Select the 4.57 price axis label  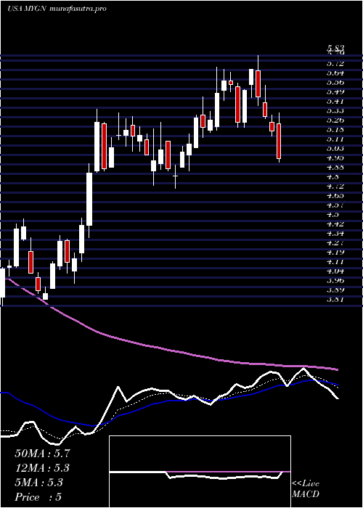click(335, 205)
